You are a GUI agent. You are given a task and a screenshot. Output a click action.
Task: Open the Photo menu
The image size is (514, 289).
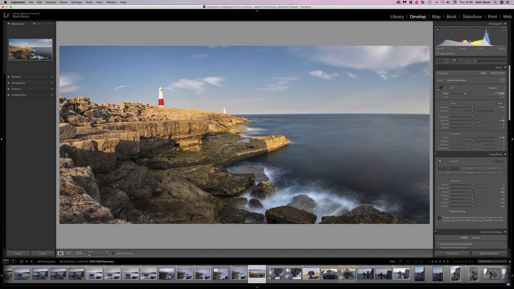coord(63,2)
